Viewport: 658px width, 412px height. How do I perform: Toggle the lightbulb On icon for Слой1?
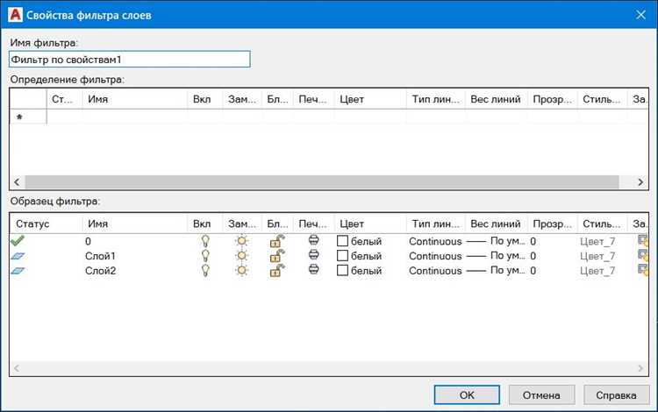[205, 256]
